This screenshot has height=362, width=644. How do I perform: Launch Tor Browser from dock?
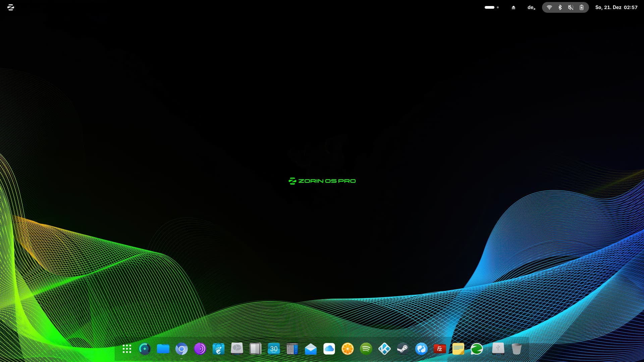click(200, 349)
